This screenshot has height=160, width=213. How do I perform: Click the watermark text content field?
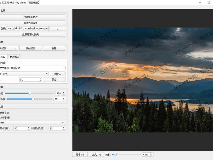pos(32,68)
